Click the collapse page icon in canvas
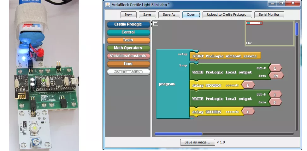Viewport: 307px width, 151px height. coord(156,23)
